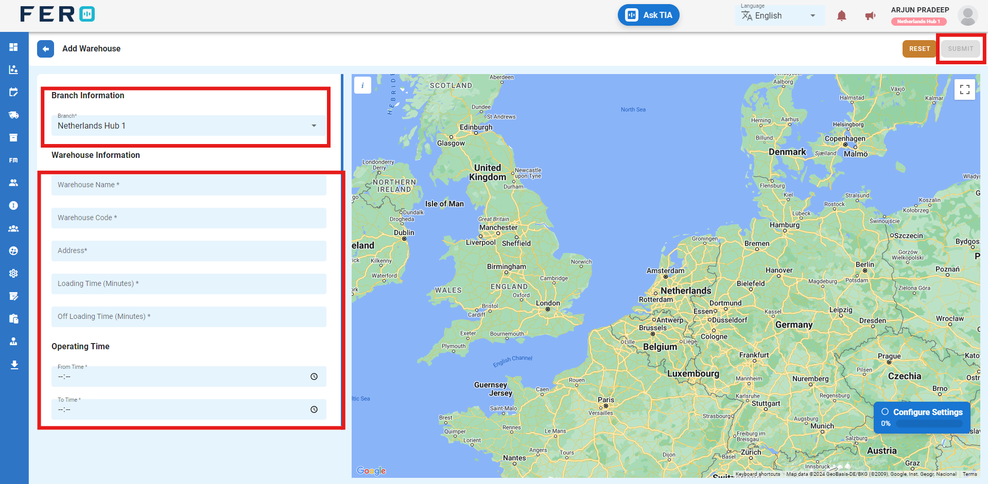Open the announcements megaphone icon
This screenshot has height=484, width=988.
(871, 16)
